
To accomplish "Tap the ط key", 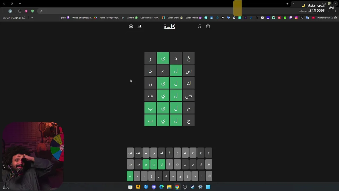I will 209,164.
